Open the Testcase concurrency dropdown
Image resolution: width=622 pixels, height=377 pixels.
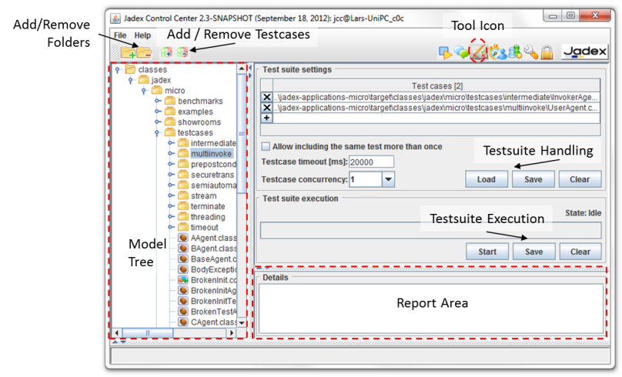pyautogui.click(x=388, y=178)
